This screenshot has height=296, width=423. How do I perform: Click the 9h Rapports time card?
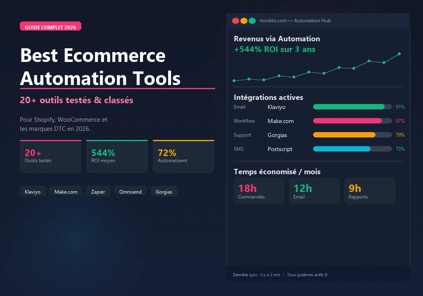[x=370, y=191]
